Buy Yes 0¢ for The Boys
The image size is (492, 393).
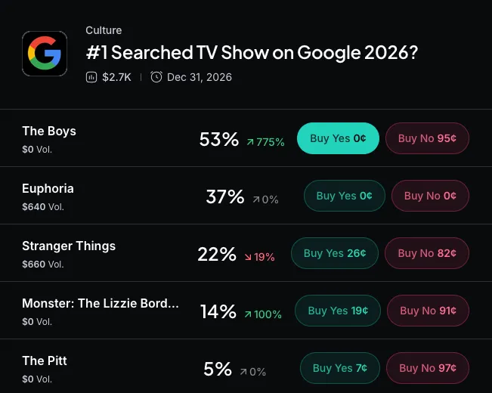point(338,138)
